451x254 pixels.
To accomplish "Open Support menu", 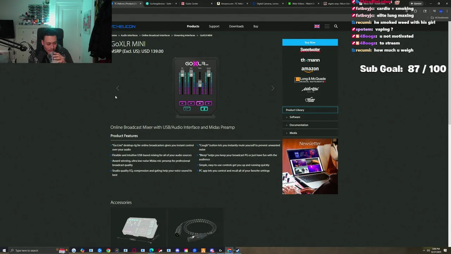I will coord(214,26).
